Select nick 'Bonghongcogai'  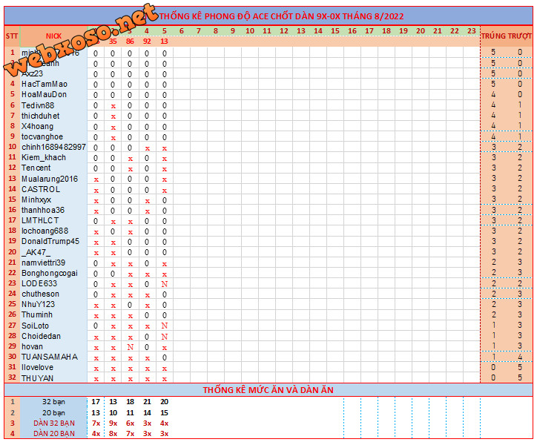[49, 273]
